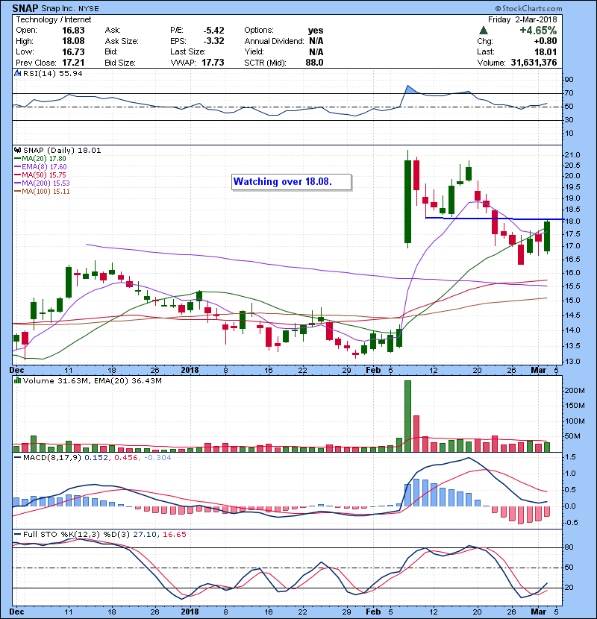Click the NYSE exchange label
597x619 pixels.
point(89,9)
